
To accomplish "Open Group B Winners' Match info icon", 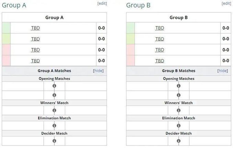I will point(179,110).
